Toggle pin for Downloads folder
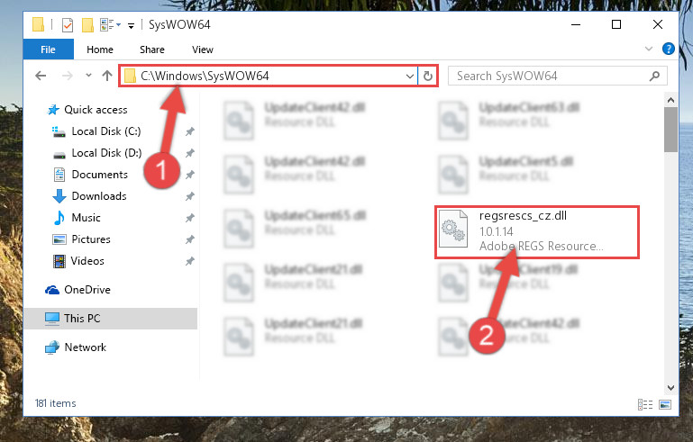Screen dimensions: 693x442 [189, 196]
